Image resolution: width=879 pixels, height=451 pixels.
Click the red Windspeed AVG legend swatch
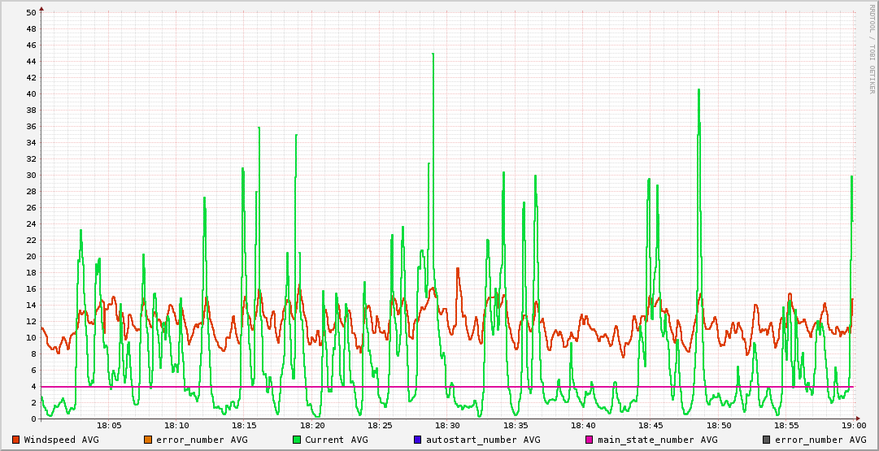16,440
